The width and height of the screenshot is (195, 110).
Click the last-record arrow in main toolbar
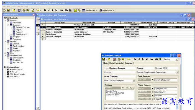pos(56,10)
